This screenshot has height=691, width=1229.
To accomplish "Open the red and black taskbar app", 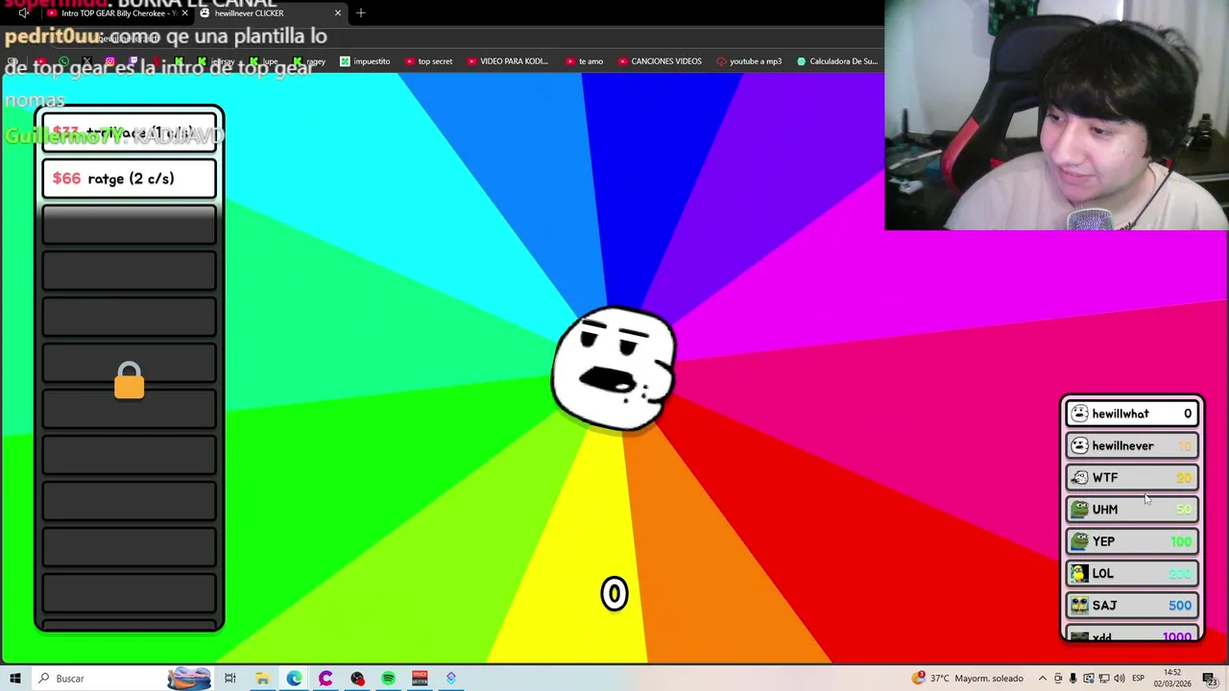I will coord(420,679).
